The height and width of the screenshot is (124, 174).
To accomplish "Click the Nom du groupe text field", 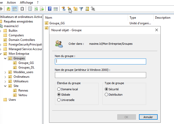I will tap(100, 61).
